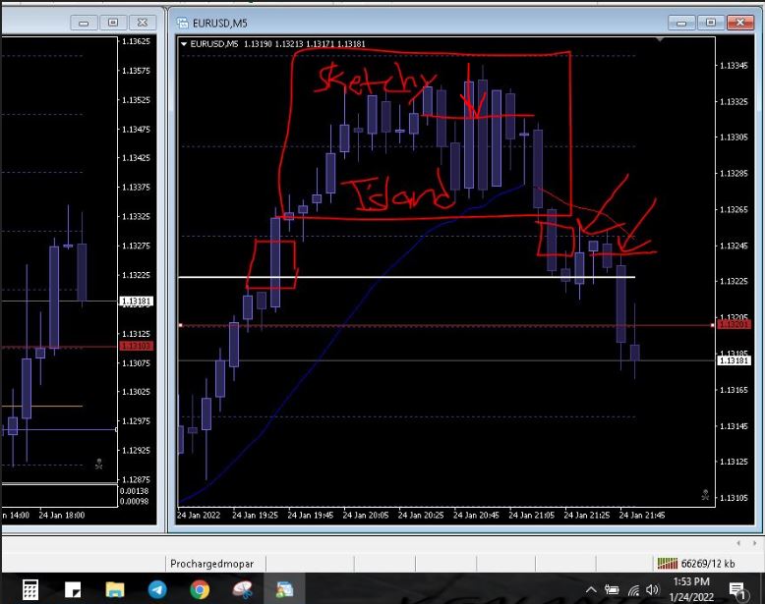Select the red dashed horizontal line at 1.13201
Image resolution: width=765 pixels, height=604 pixels.
446,325
